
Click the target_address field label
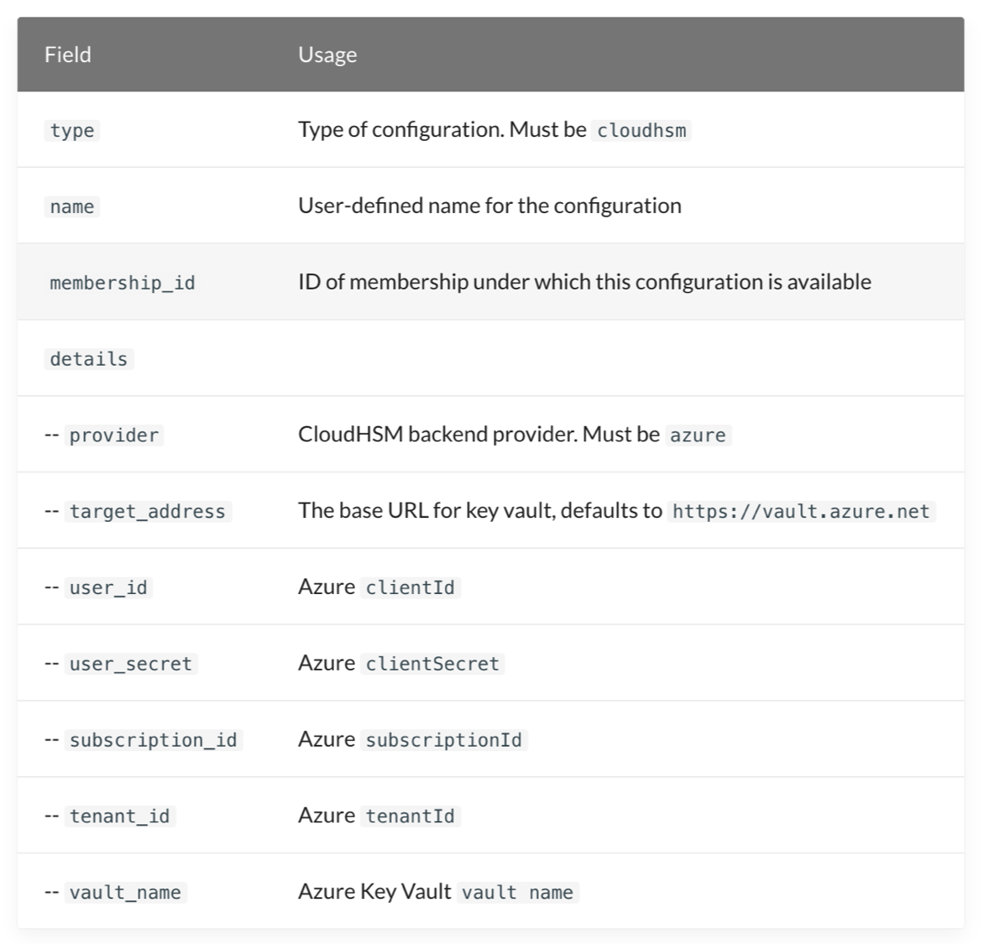(148, 512)
